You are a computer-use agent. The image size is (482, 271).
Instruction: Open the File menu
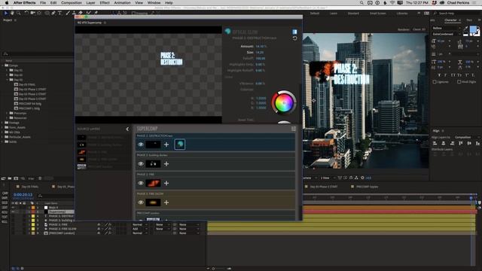[x=43, y=3]
